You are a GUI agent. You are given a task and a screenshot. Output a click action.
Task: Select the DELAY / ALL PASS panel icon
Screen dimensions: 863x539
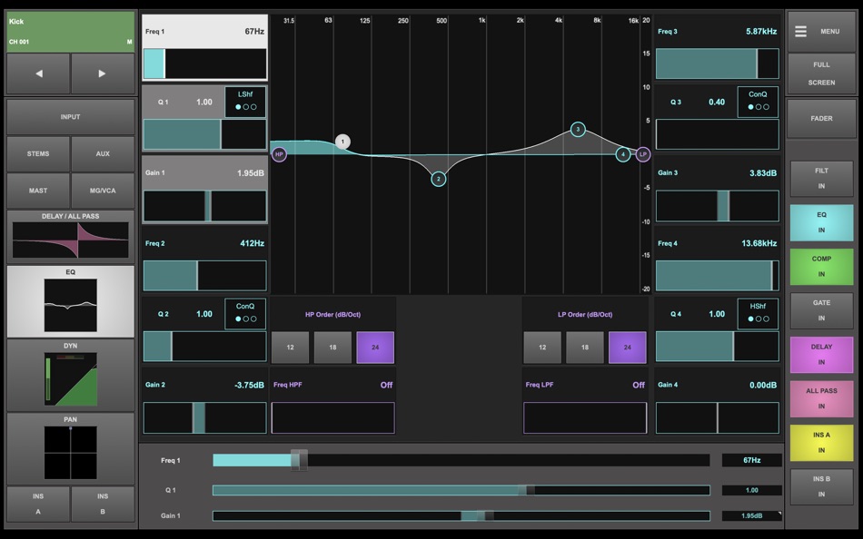tap(70, 236)
